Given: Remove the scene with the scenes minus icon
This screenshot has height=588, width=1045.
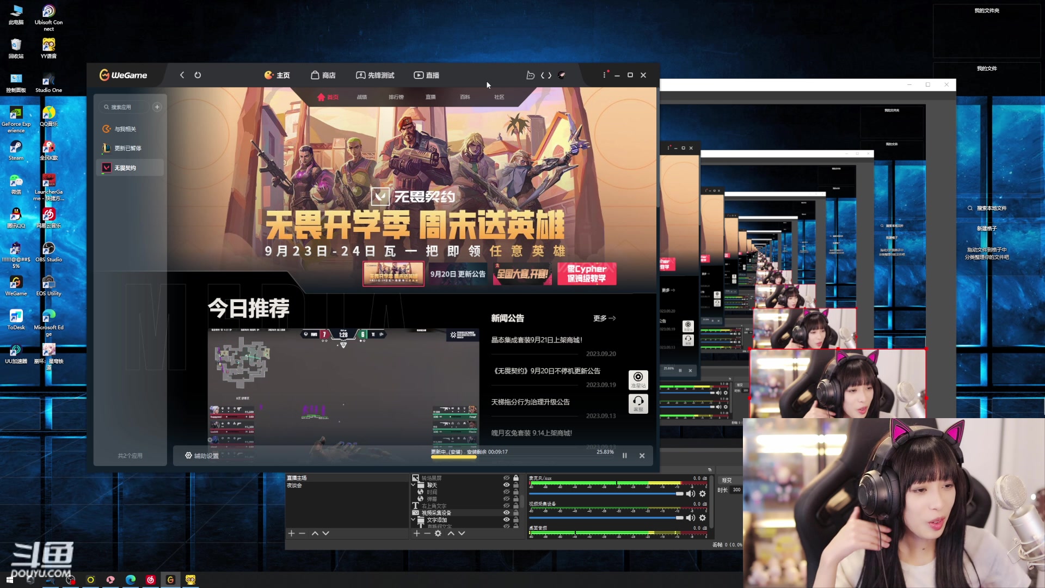Looking at the screenshot, I should coord(302,534).
